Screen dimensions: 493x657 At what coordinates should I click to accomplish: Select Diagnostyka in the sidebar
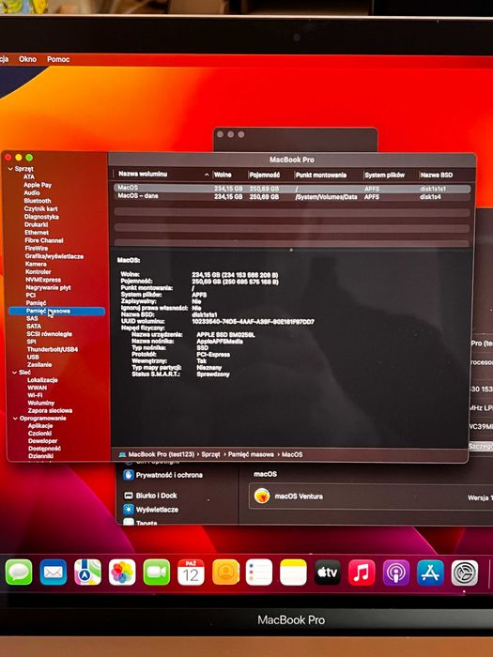pyautogui.click(x=41, y=217)
